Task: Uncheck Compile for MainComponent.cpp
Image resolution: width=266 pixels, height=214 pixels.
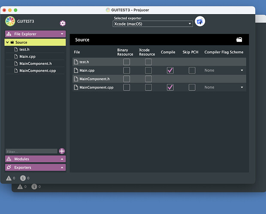Action: [x=170, y=87]
